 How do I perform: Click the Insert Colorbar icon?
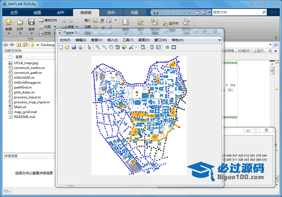pos(152,47)
